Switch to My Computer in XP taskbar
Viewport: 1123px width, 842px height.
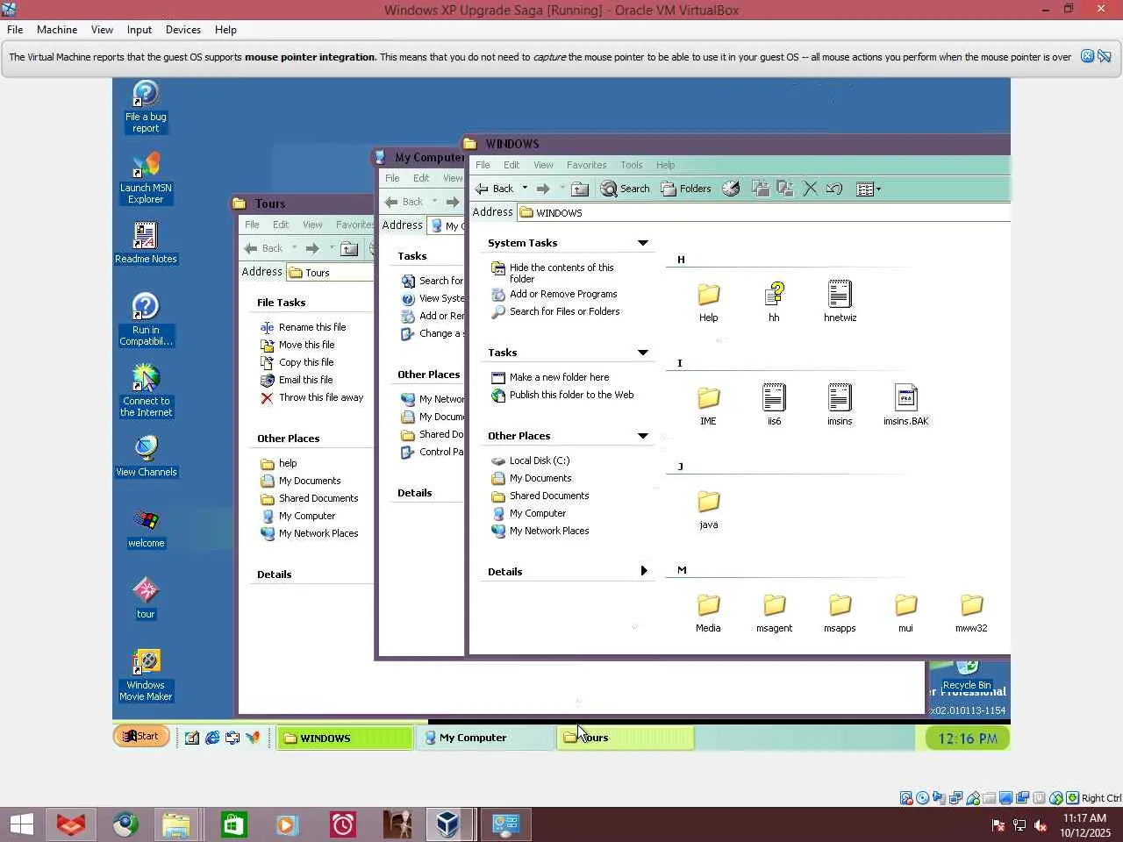pos(485,738)
